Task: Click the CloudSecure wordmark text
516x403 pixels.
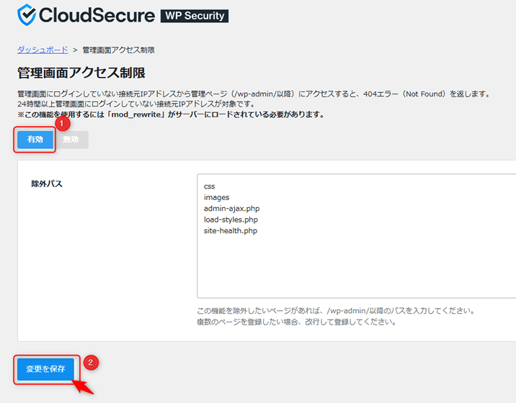Action: [x=97, y=15]
